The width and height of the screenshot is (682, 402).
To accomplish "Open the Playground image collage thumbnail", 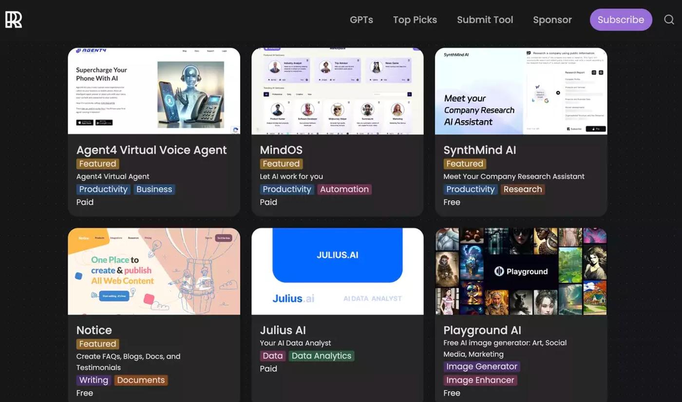I will [x=521, y=271].
